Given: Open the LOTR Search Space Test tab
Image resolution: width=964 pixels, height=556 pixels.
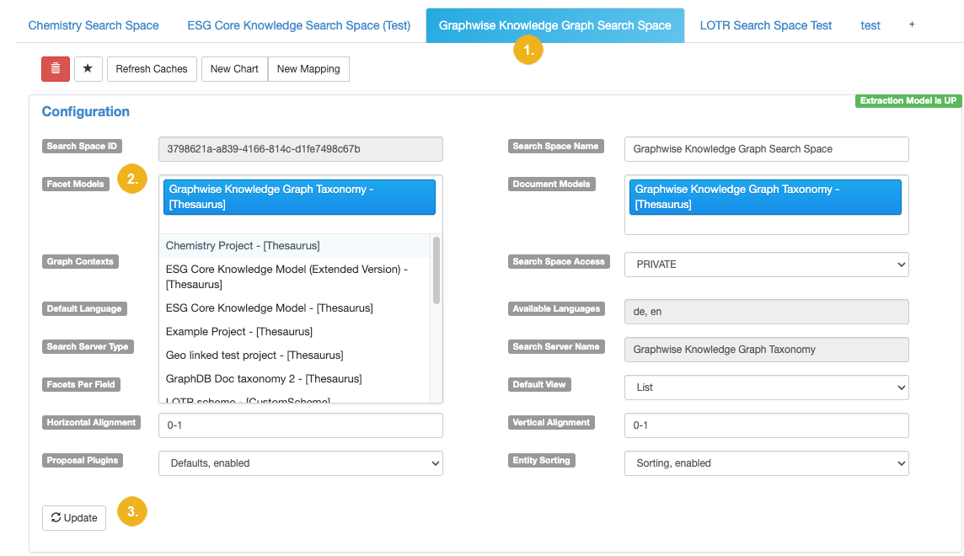Looking at the screenshot, I should [765, 25].
